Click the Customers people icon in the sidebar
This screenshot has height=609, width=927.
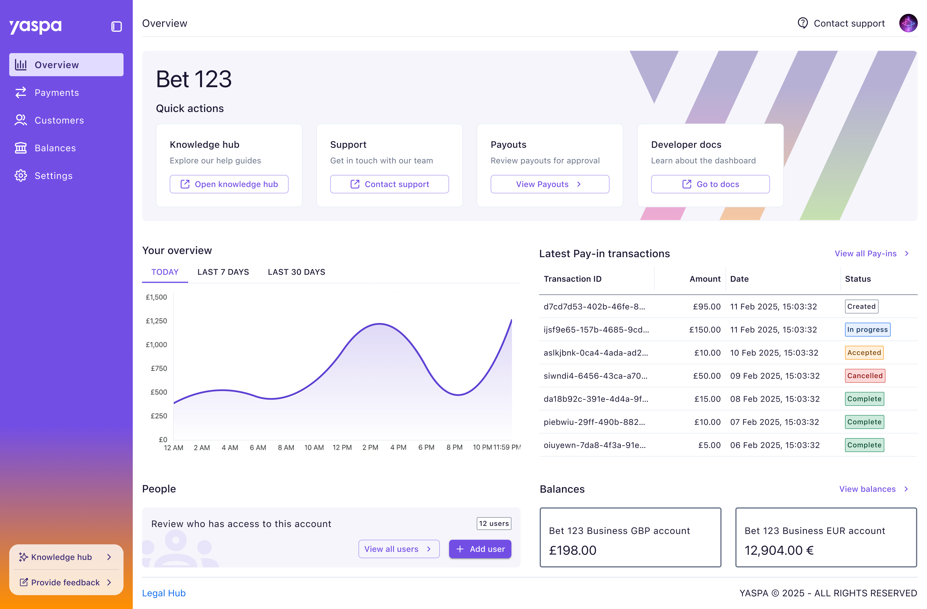21,120
